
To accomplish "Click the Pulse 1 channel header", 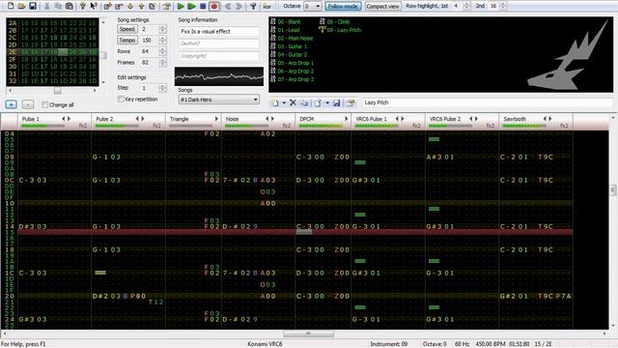I will pyautogui.click(x=54, y=122).
